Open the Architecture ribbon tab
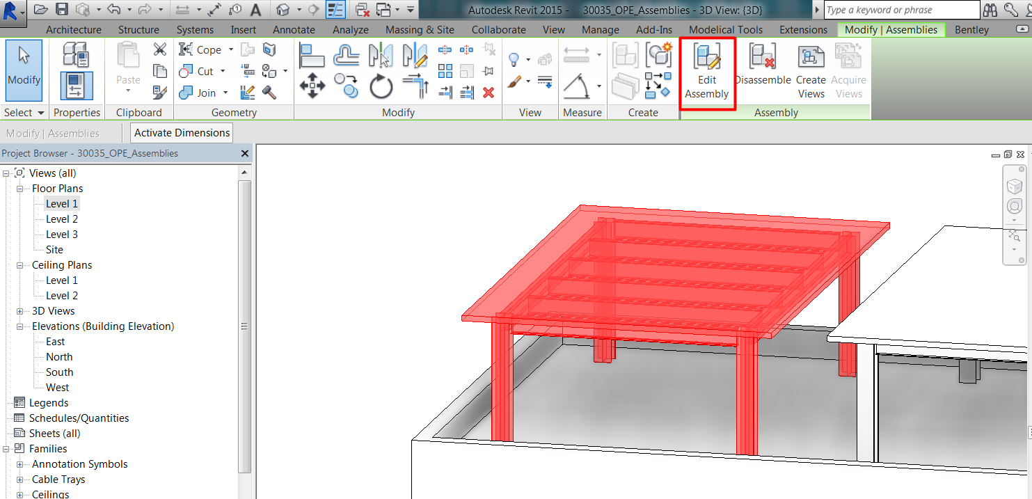The height and width of the screenshot is (499, 1032). (x=74, y=30)
